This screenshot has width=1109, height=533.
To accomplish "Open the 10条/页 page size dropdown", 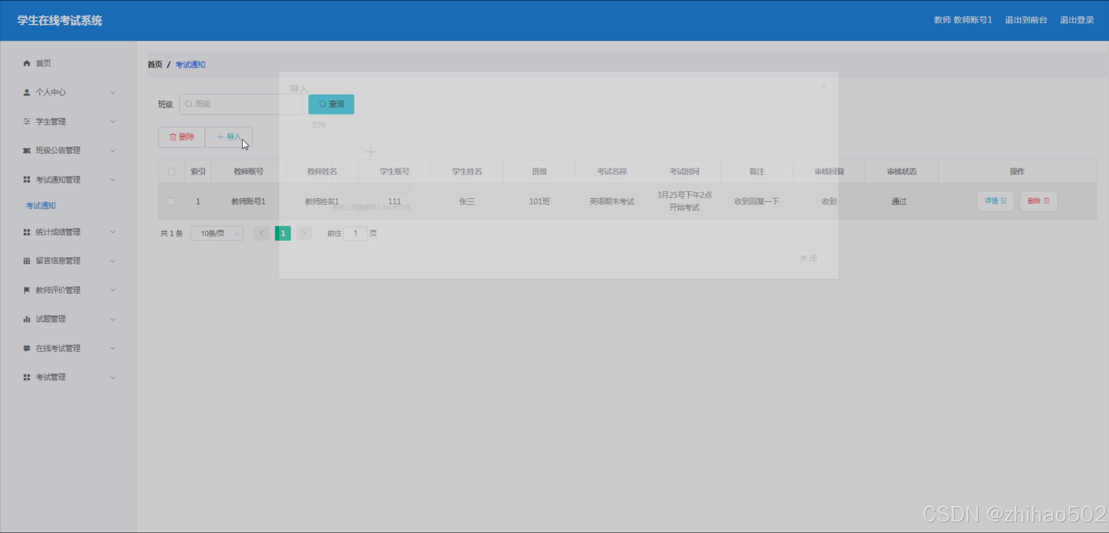I will (x=216, y=234).
